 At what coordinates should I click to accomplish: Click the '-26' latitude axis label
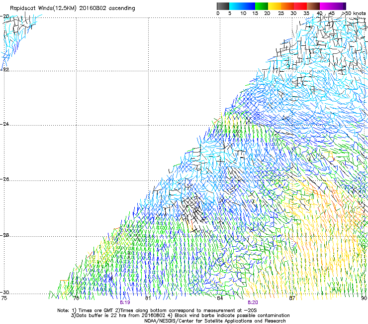(5, 179)
